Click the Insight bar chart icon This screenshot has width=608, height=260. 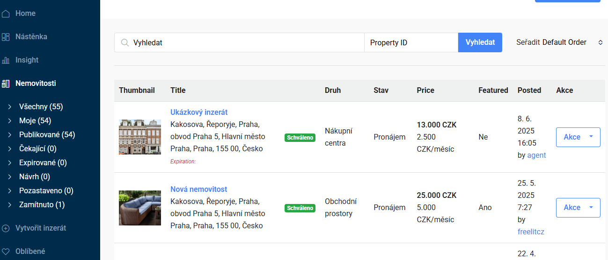pos(6,60)
